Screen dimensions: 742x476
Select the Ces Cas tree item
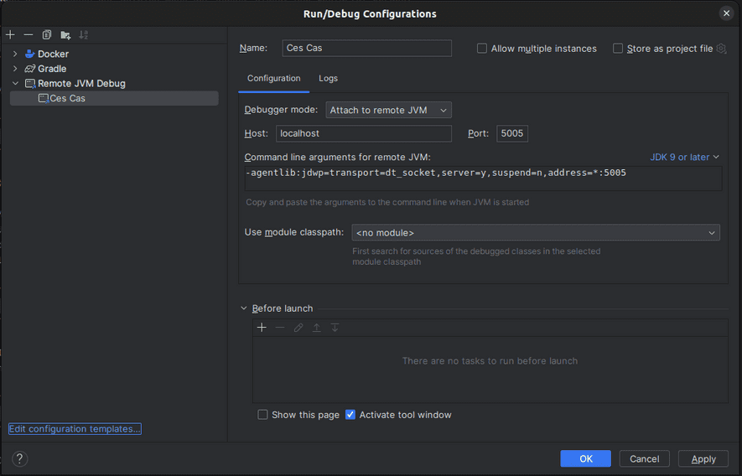[x=114, y=98]
